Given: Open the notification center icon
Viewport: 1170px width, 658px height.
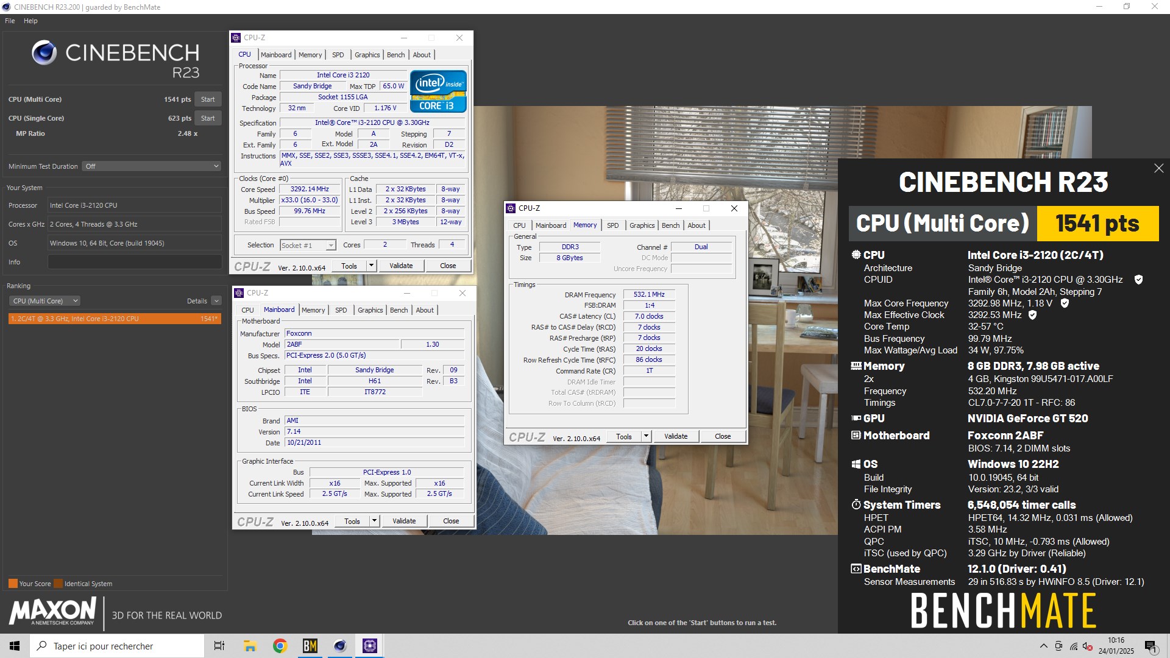Looking at the screenshot, I should (x=1150, y=646).
